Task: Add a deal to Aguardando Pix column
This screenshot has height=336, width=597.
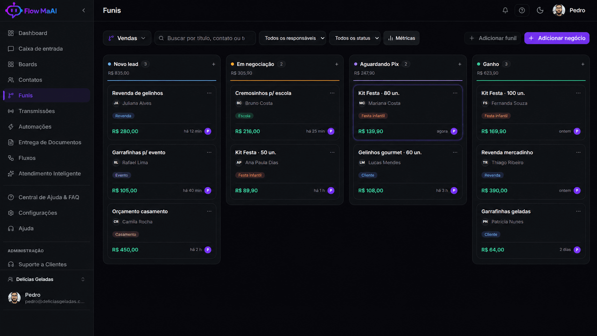Action: click(x=460, y=64)
